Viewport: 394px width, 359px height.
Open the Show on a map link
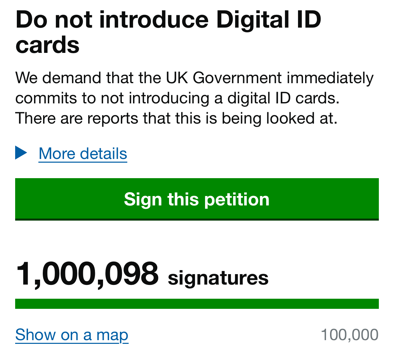[x=72, y=335]
